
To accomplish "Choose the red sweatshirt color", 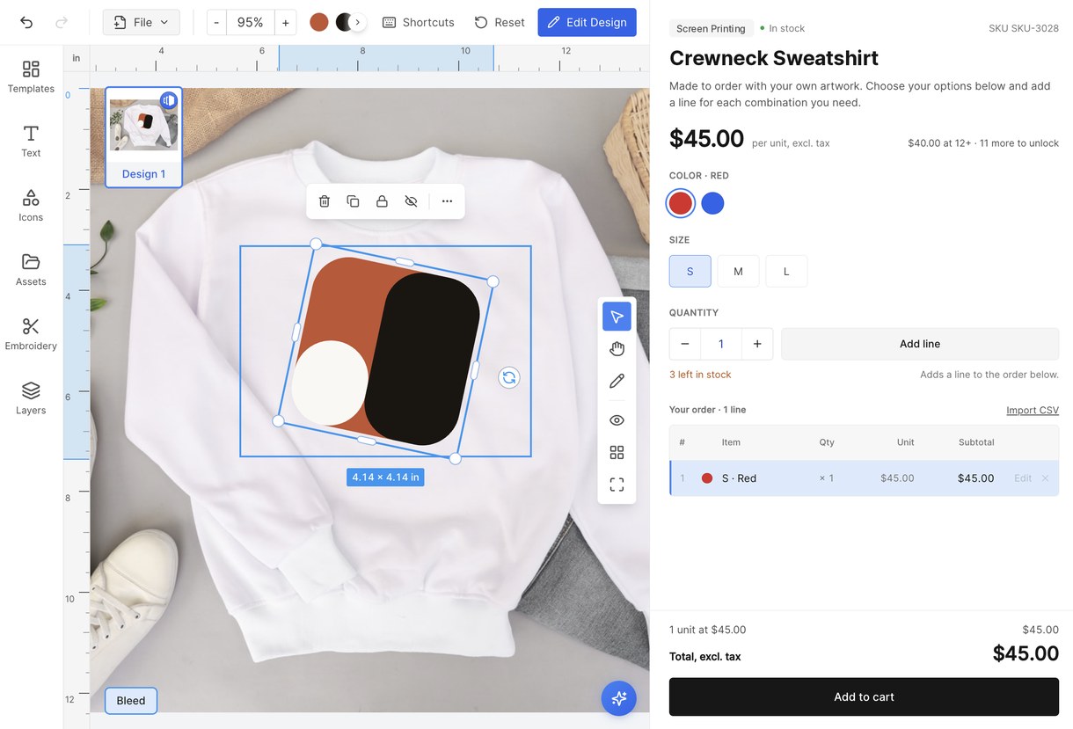I will pos(681,203).
